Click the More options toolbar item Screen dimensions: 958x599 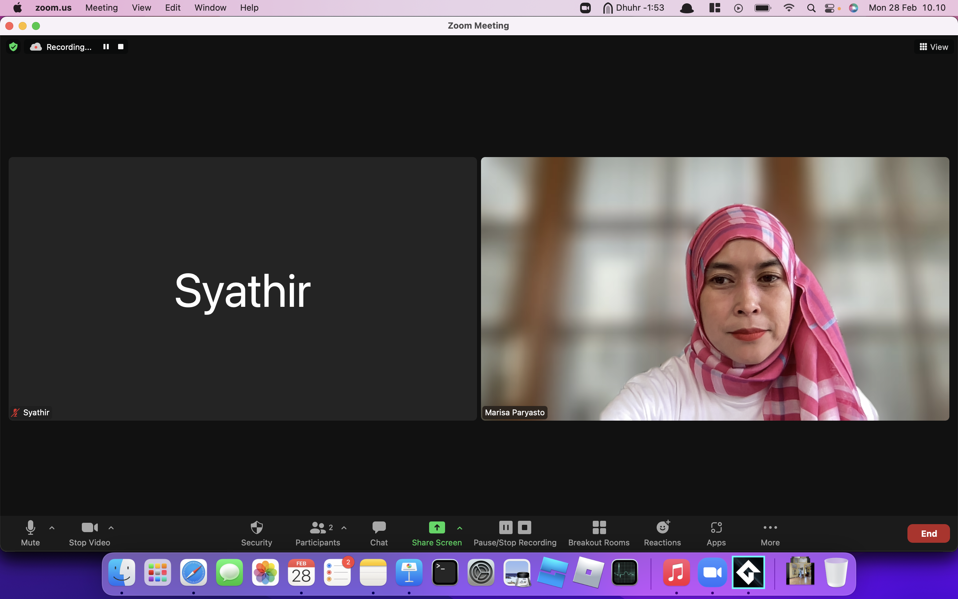click(x=770, y=533)
